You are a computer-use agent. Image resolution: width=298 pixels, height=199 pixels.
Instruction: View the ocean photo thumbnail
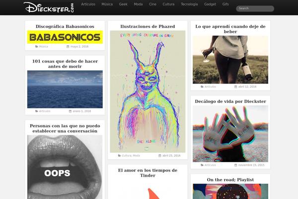[65, 90]
